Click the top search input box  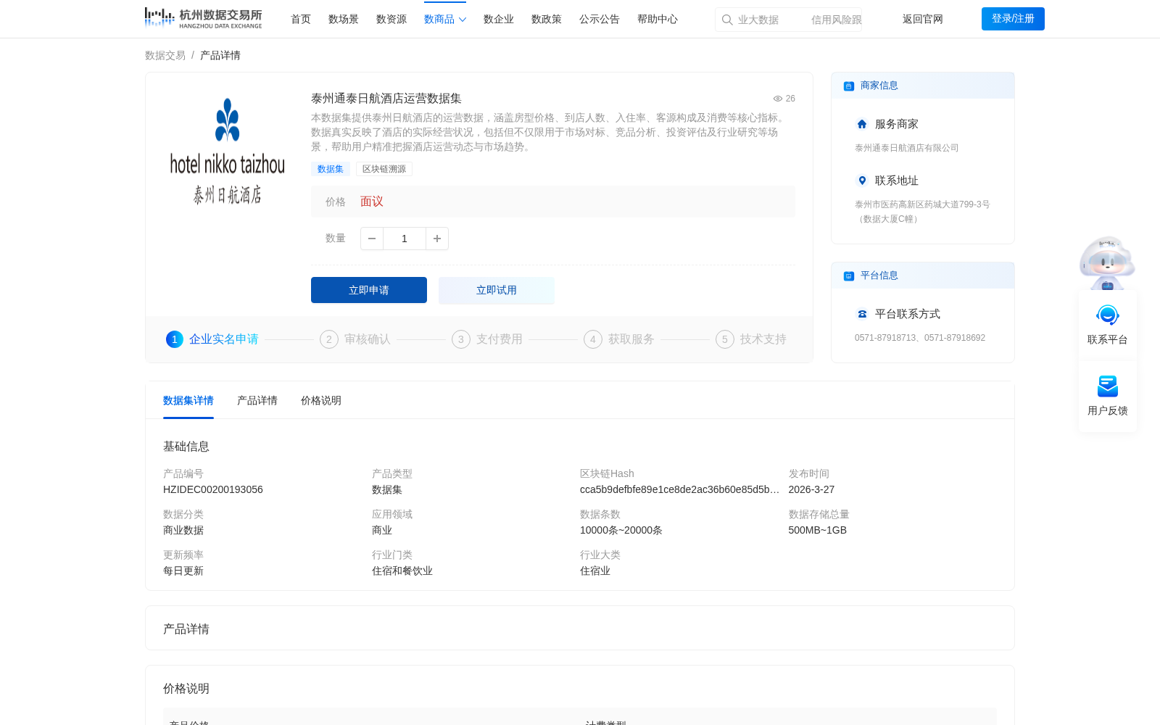788,20
